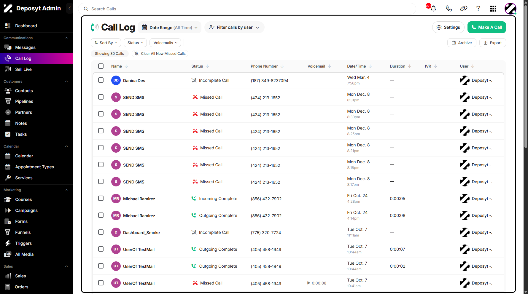Sort by Name column arrow
The width and height of the screenshot is (528, 294).
[x=126, y=66]
